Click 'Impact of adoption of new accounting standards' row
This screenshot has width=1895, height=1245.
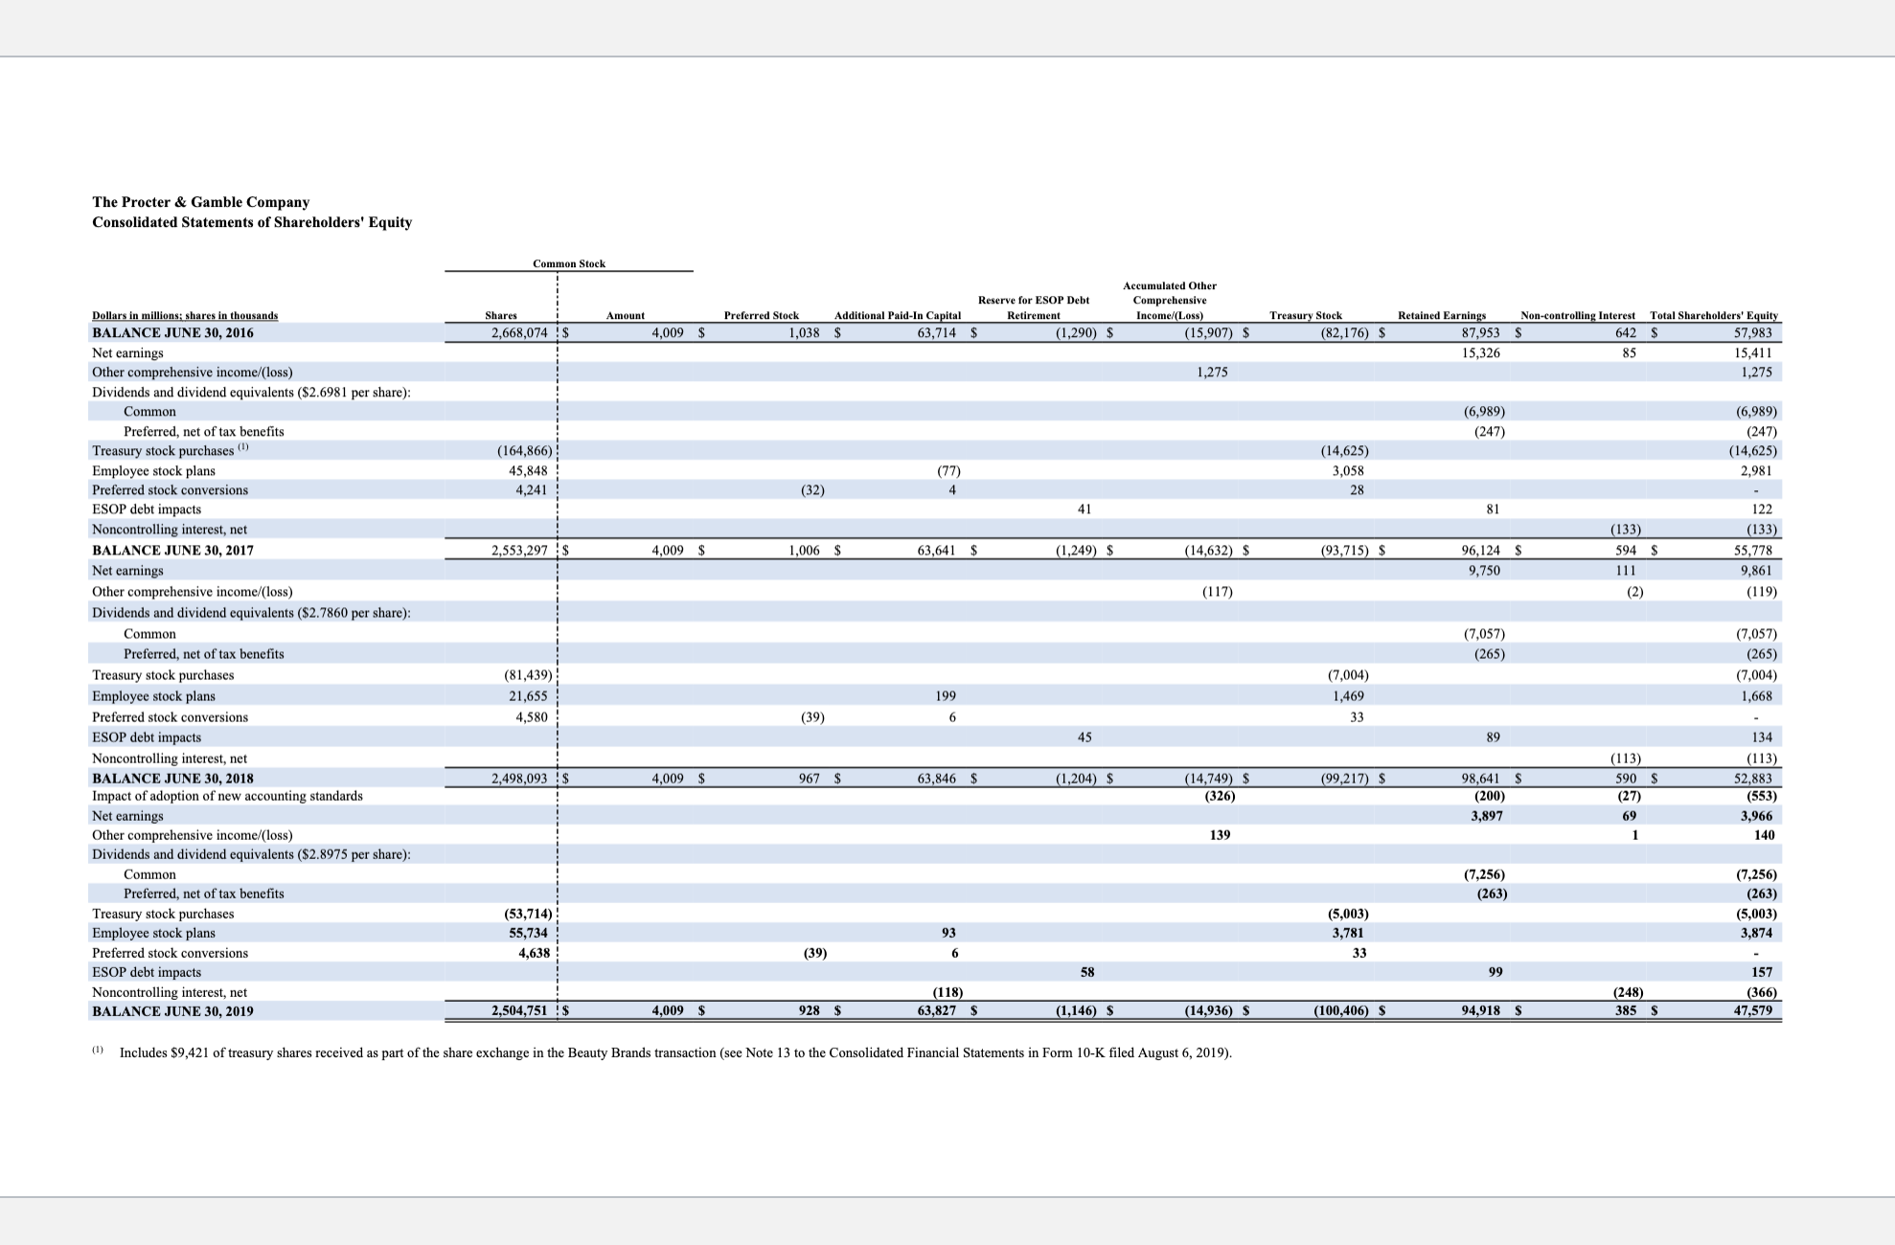(227, 796)
